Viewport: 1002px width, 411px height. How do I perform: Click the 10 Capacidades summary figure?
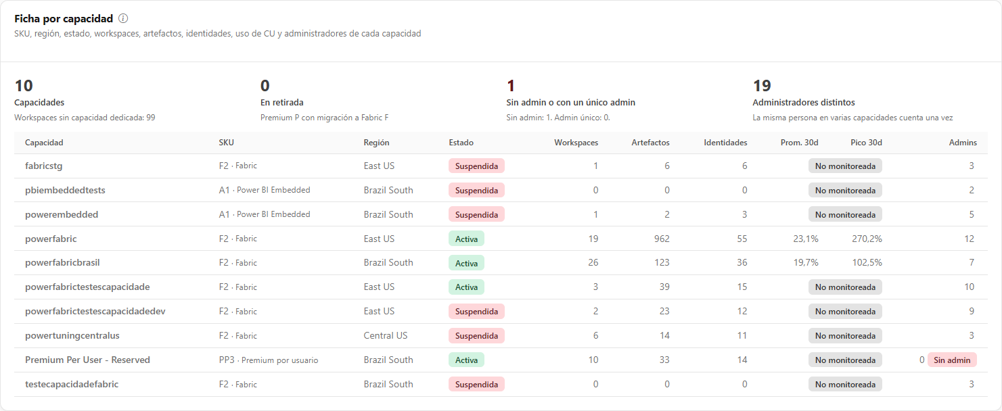coord(24,86)
